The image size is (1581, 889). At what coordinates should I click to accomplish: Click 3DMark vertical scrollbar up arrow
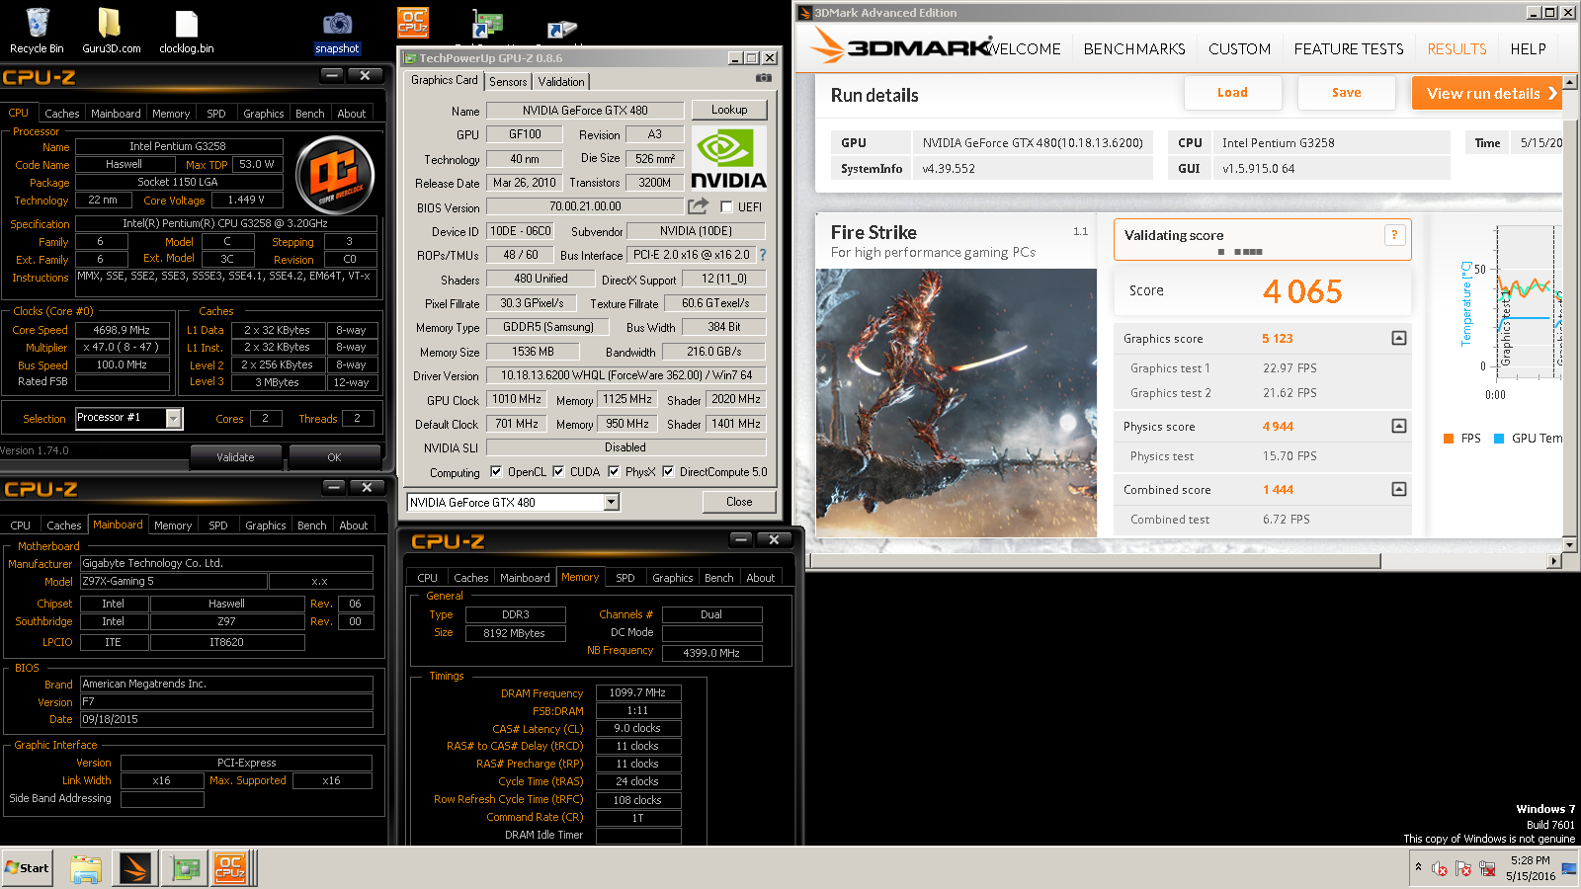[1569, 83]
